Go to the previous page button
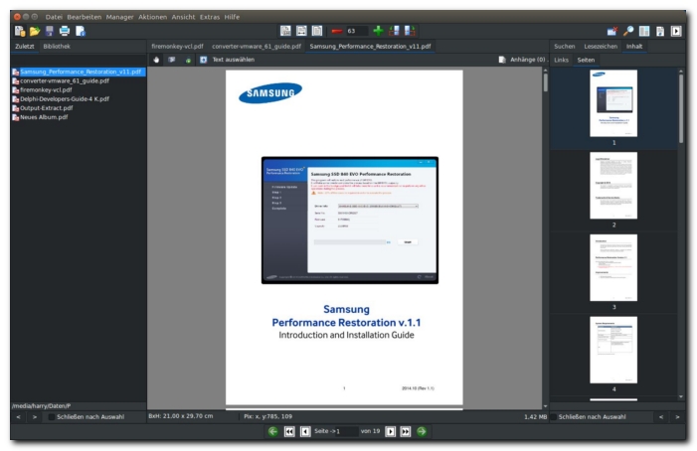This screenshot has height=451, width=697. coord(305,431)
